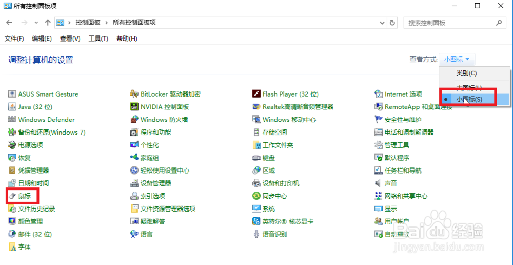Select 小图标(S) view option
The height and width of the screenshot is (265, 513).
(x=475, y=99)
